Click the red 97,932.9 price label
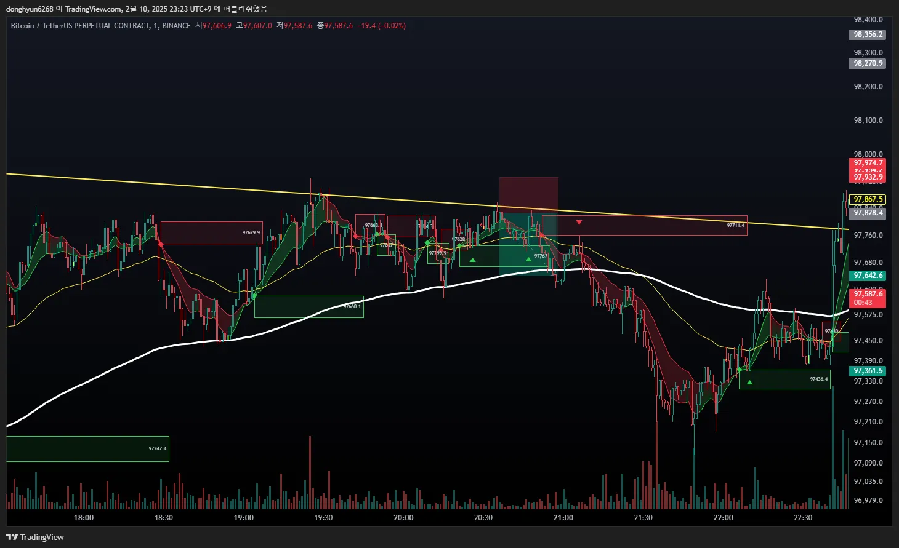This screenshot has height=548, width=899. 868,177
